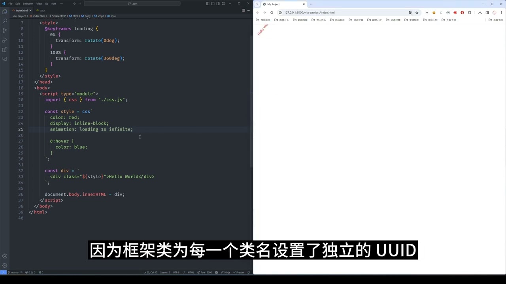Click master branch in status bar

[x=13, y=272]
